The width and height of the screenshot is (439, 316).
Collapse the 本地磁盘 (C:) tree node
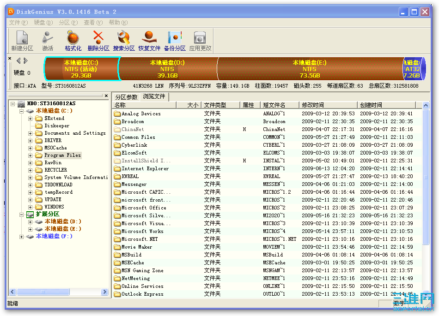[21, 111]
